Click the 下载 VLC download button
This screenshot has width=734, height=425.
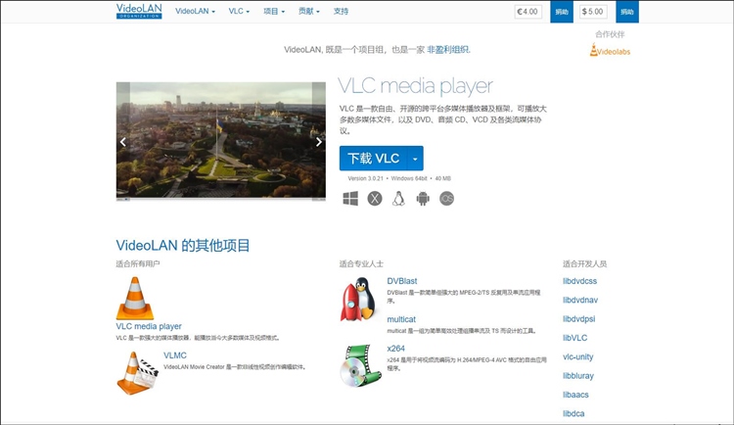click(374, 159)
